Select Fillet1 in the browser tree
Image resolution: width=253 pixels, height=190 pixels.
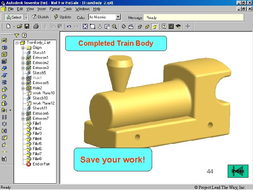(x=34, y=123)
